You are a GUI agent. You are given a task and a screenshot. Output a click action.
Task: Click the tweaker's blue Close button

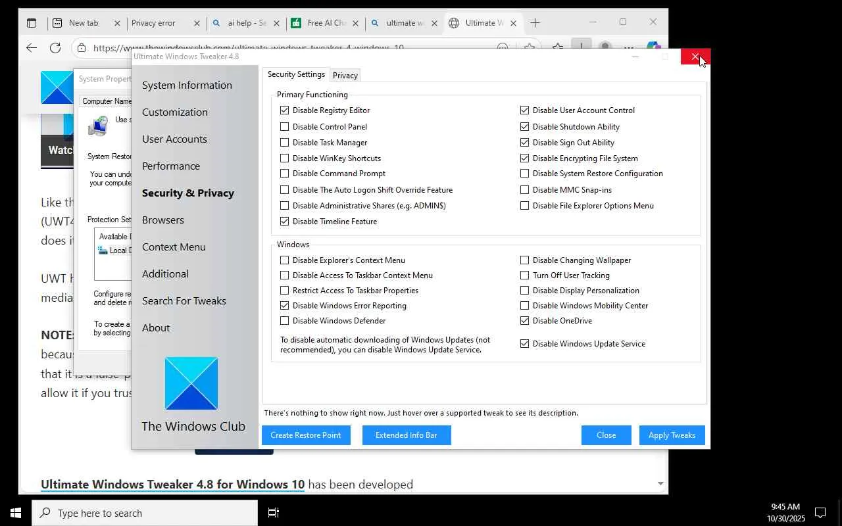coord(607,435)
